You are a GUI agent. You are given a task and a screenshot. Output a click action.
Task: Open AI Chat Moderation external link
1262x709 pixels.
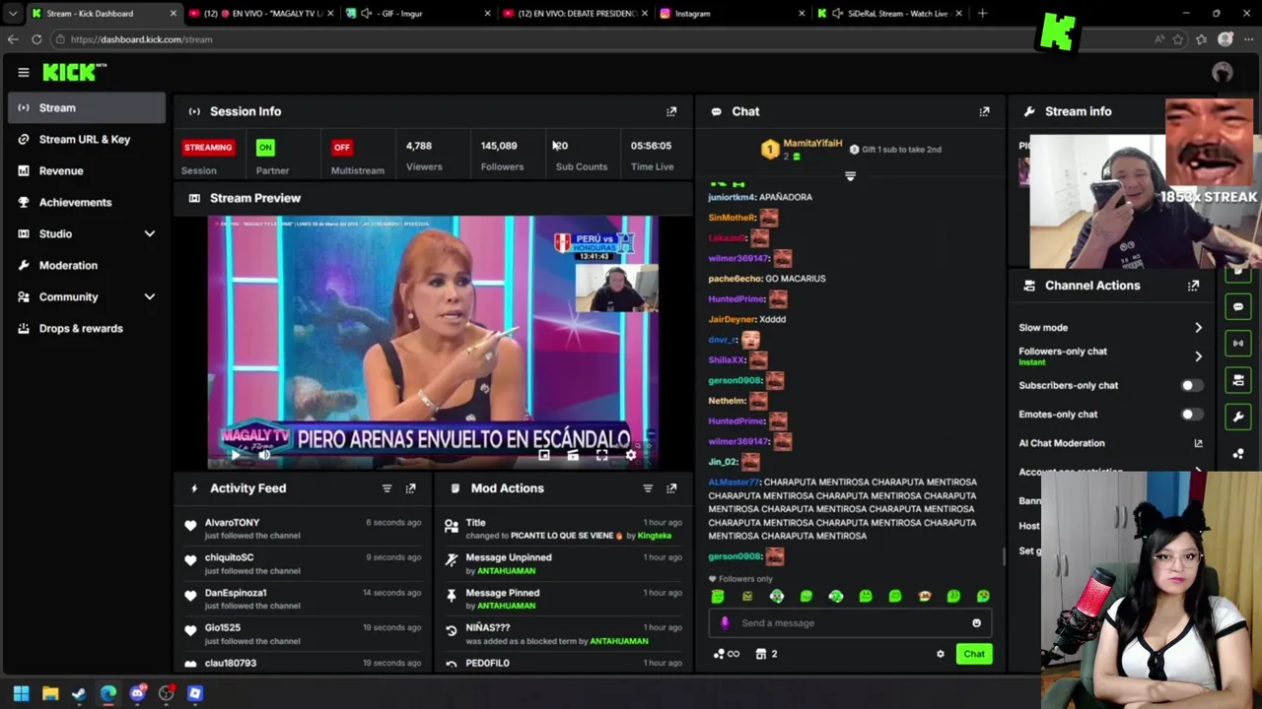click(x=1198, y=443)
